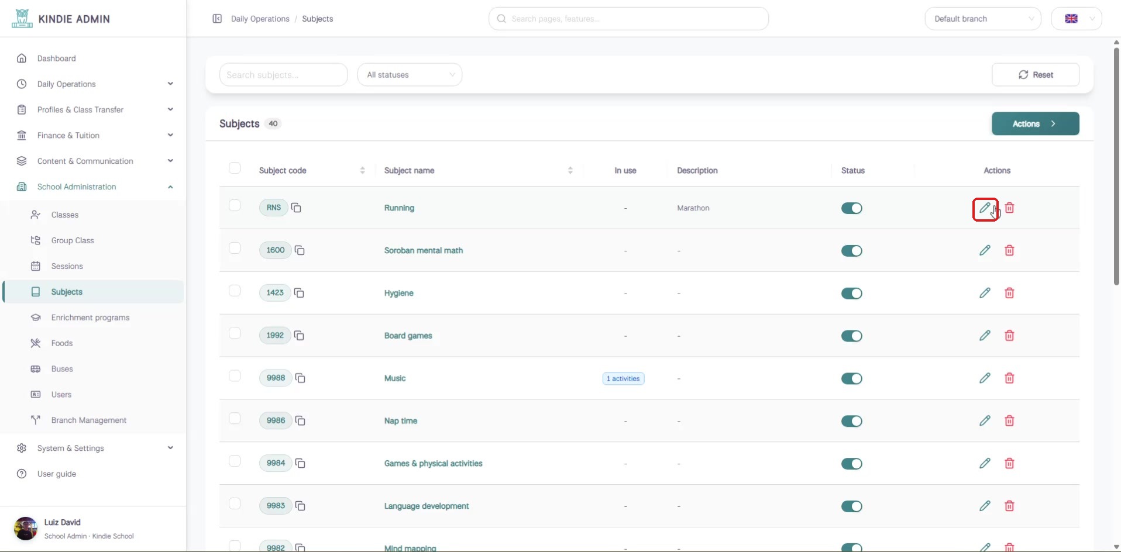The height and width of the screenshot is (552, 1121).
Task: Delete the Soroban mental math subject
Action: pos(1009,250)
